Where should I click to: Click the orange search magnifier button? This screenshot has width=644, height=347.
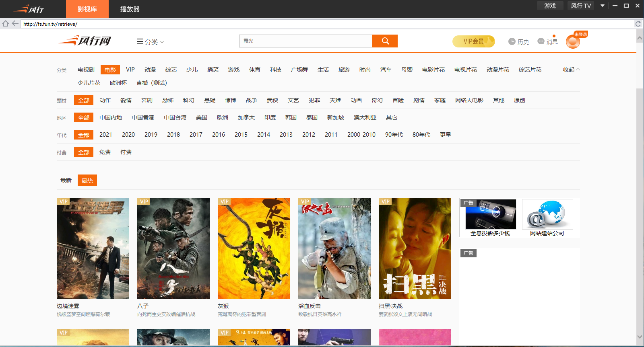(385, 41)
